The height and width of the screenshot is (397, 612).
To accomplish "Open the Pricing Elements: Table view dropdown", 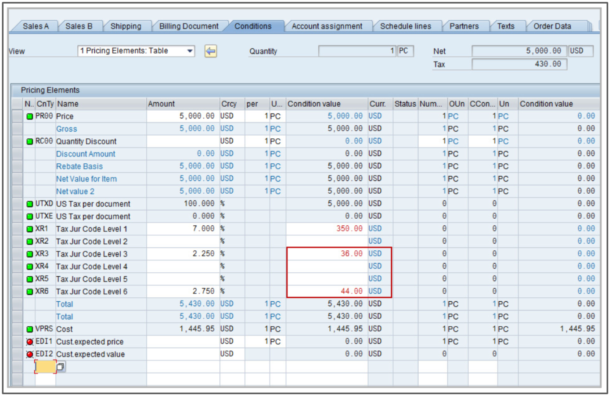I will pos(190,51).
